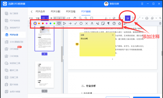Click the print icon
163x98 pixels.
click(147, 18)
